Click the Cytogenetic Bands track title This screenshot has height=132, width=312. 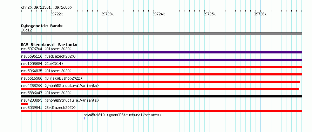point(42,26)
